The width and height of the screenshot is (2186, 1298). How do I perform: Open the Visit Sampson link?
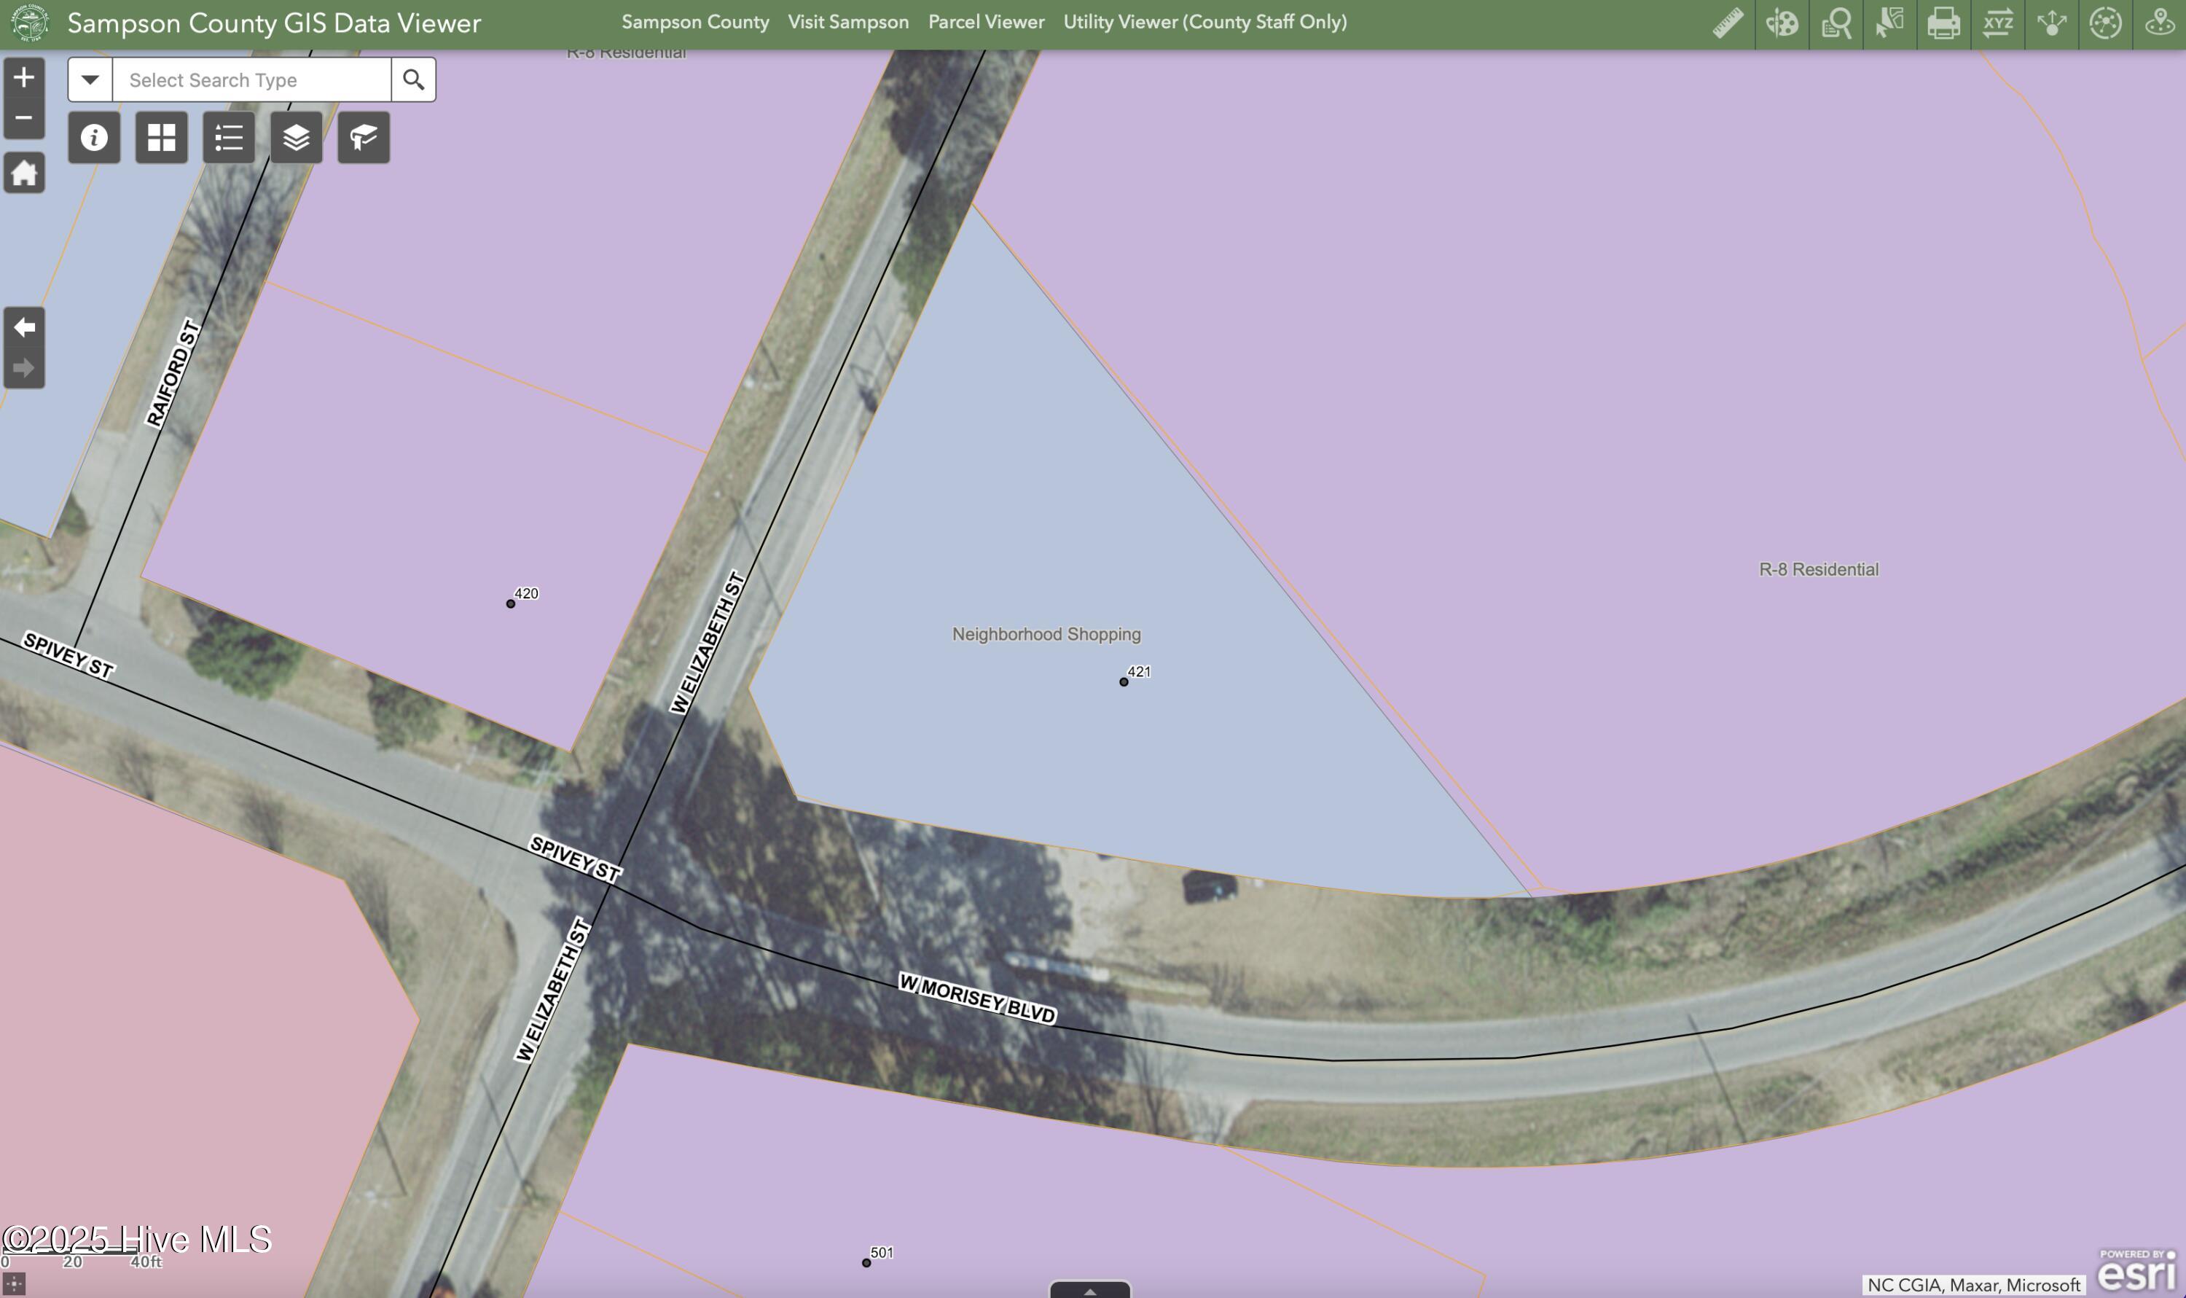pos(847,22)
